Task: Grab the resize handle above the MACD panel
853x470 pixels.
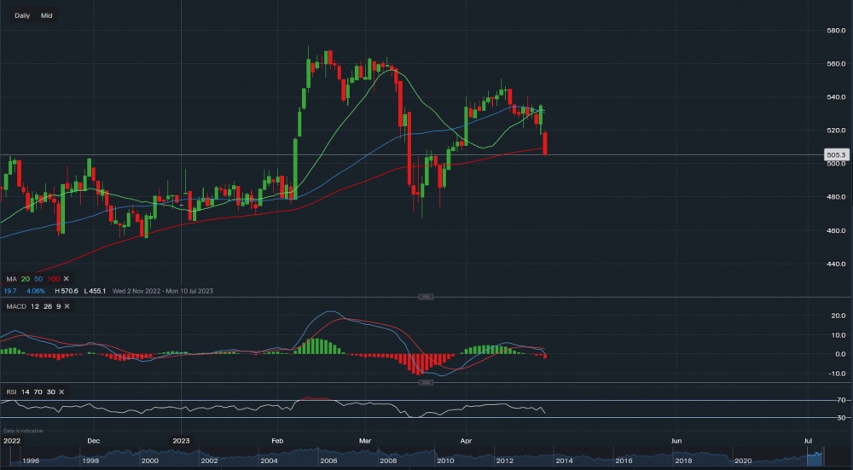Action: [x=426, y=297]
